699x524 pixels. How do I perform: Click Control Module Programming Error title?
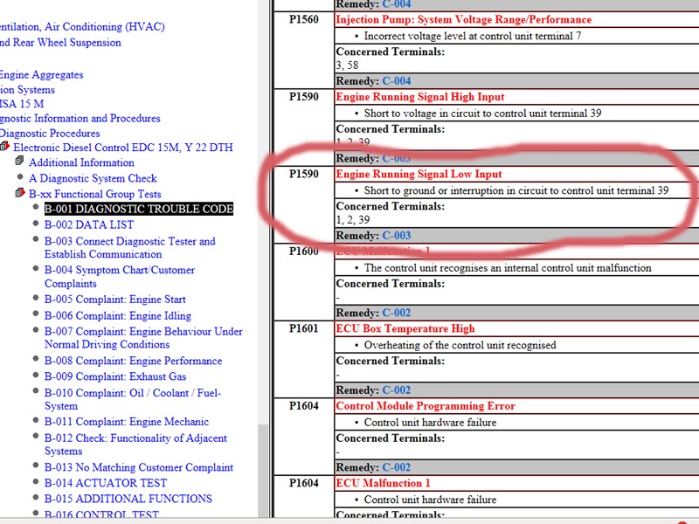[426, 405]
